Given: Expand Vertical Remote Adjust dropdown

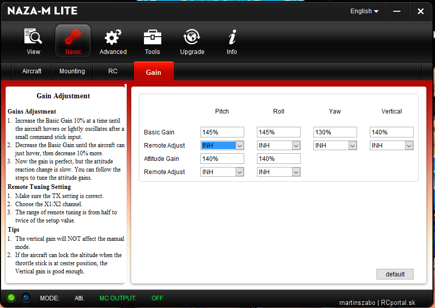Looking at the screenshot, I should [x=409, y=146].
